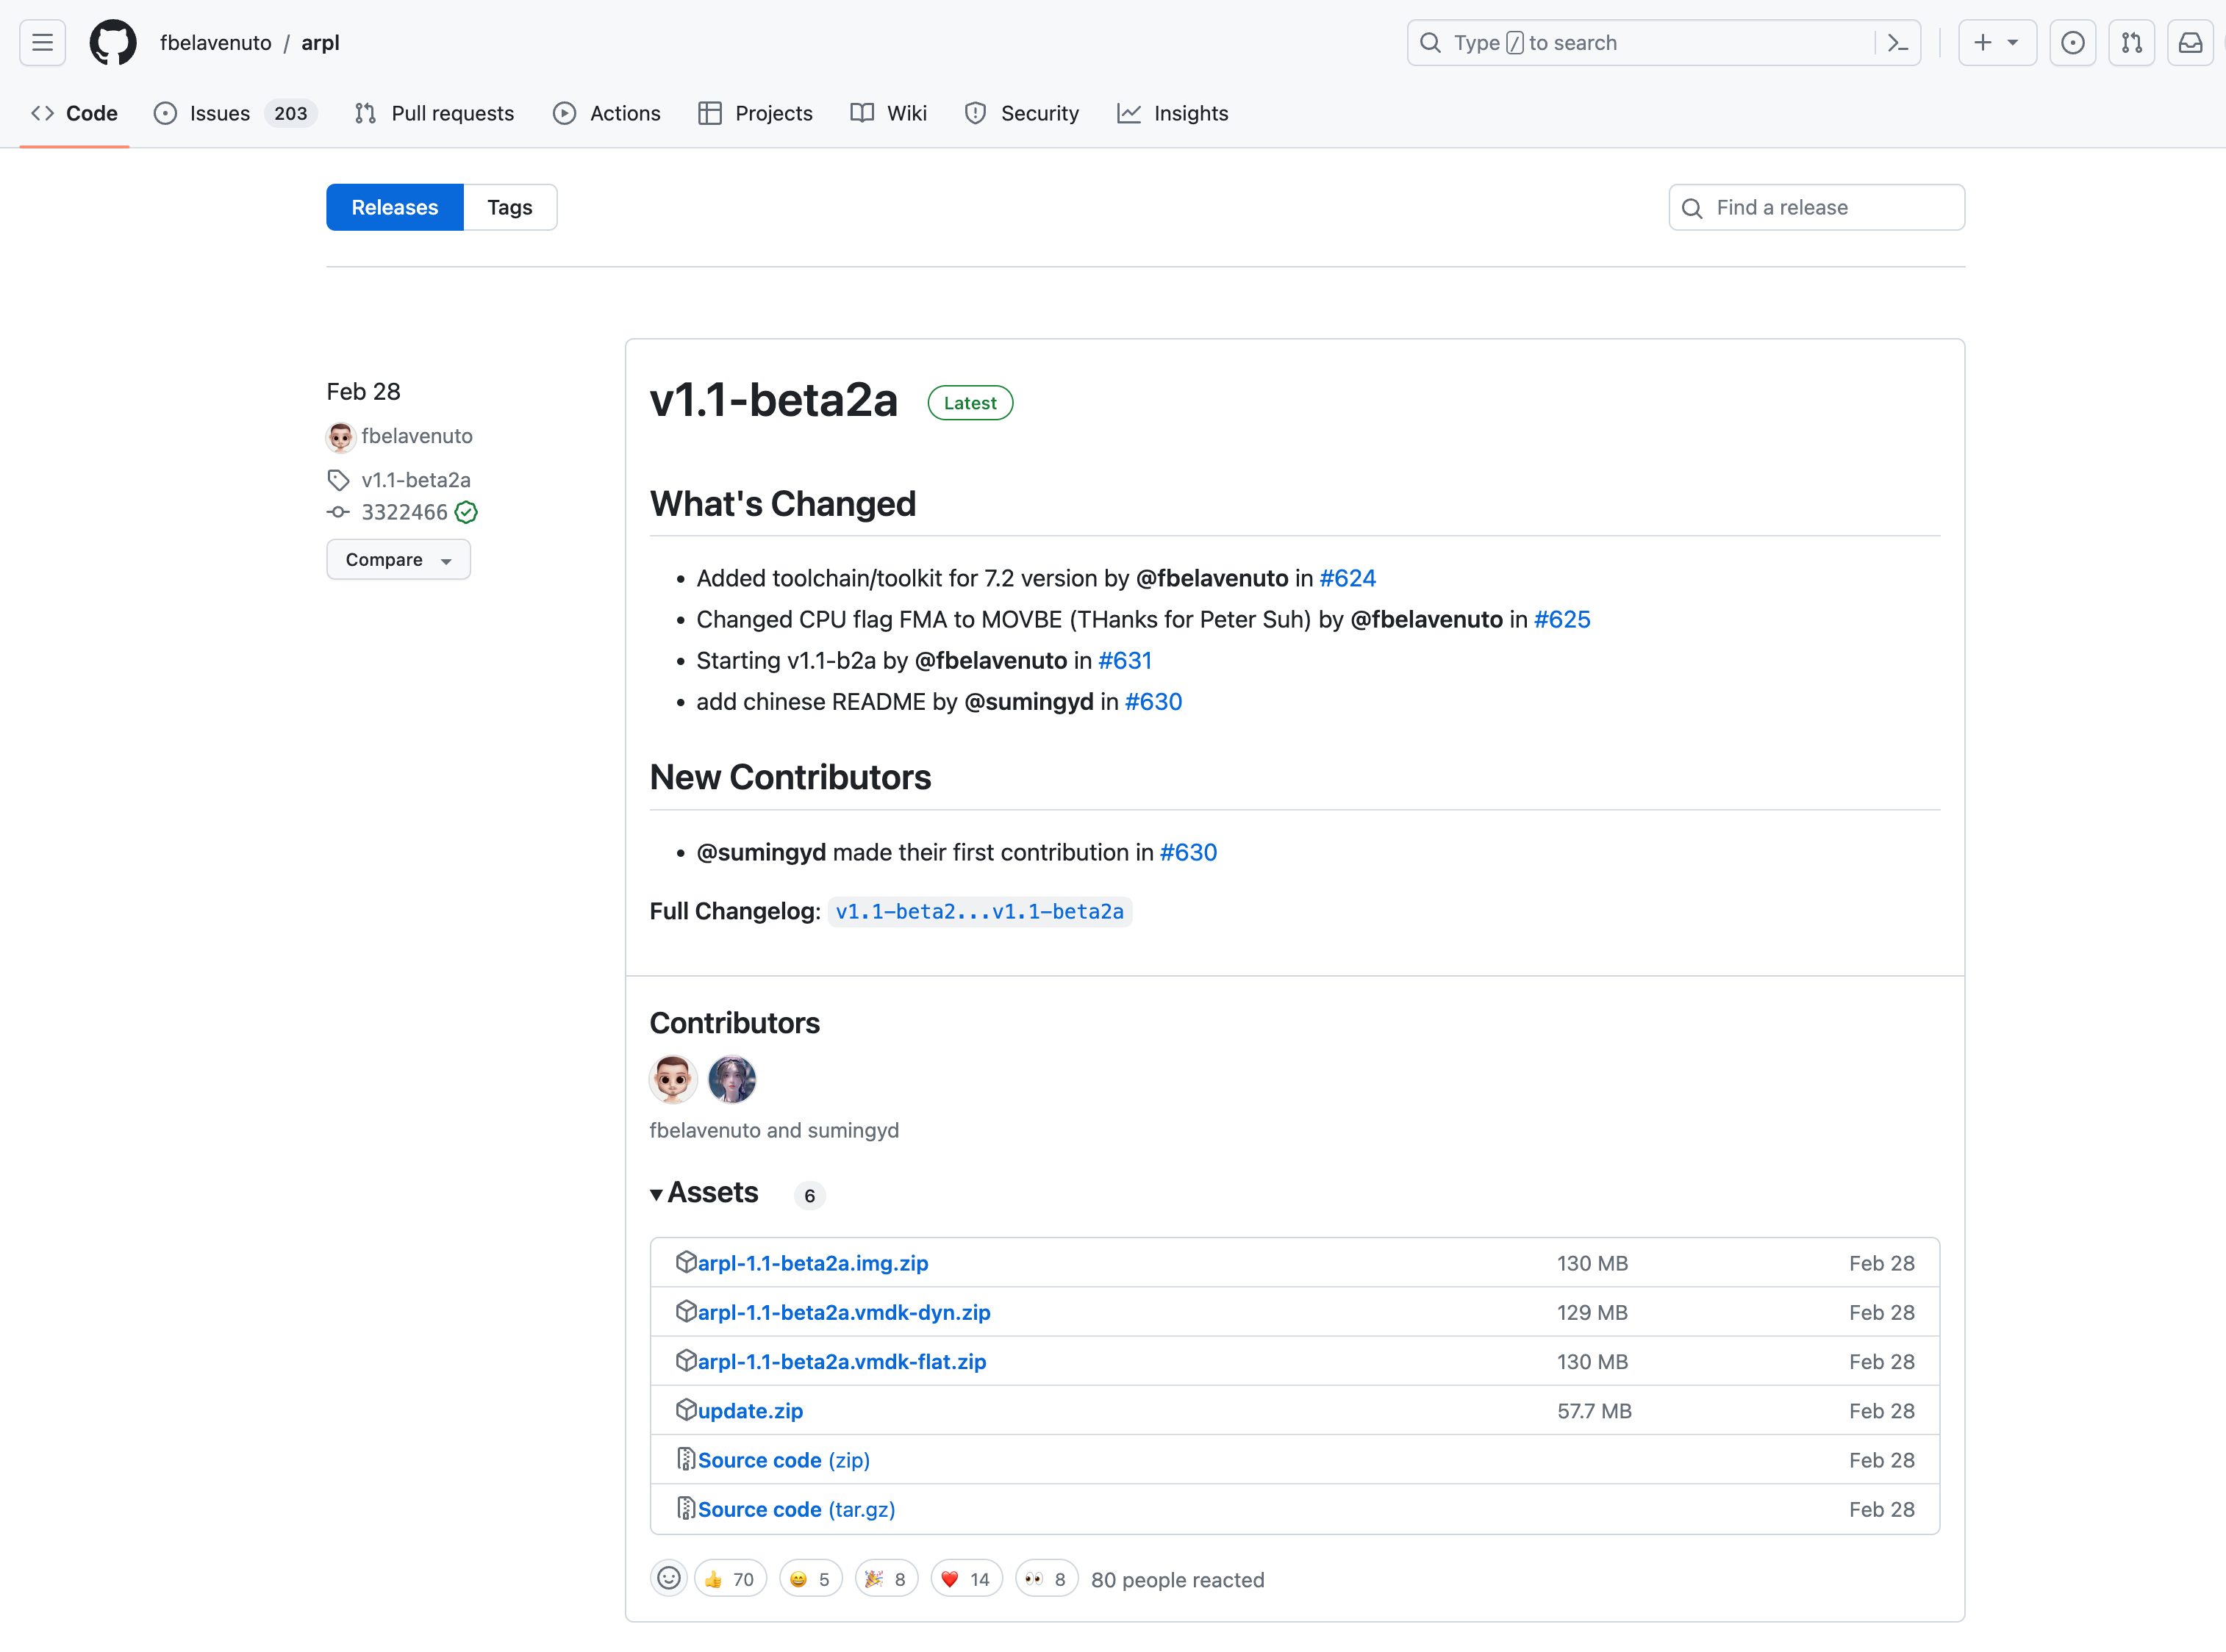Click the rocket reaction toggle

[x=667, y=1581]
